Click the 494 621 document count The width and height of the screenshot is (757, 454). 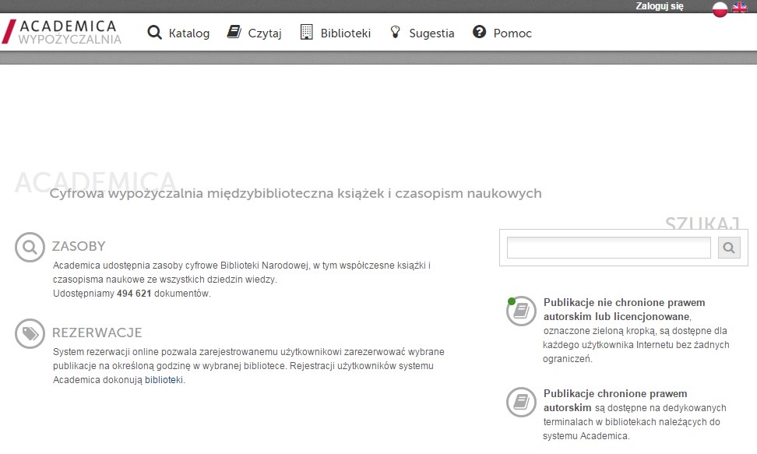[134, 294]
